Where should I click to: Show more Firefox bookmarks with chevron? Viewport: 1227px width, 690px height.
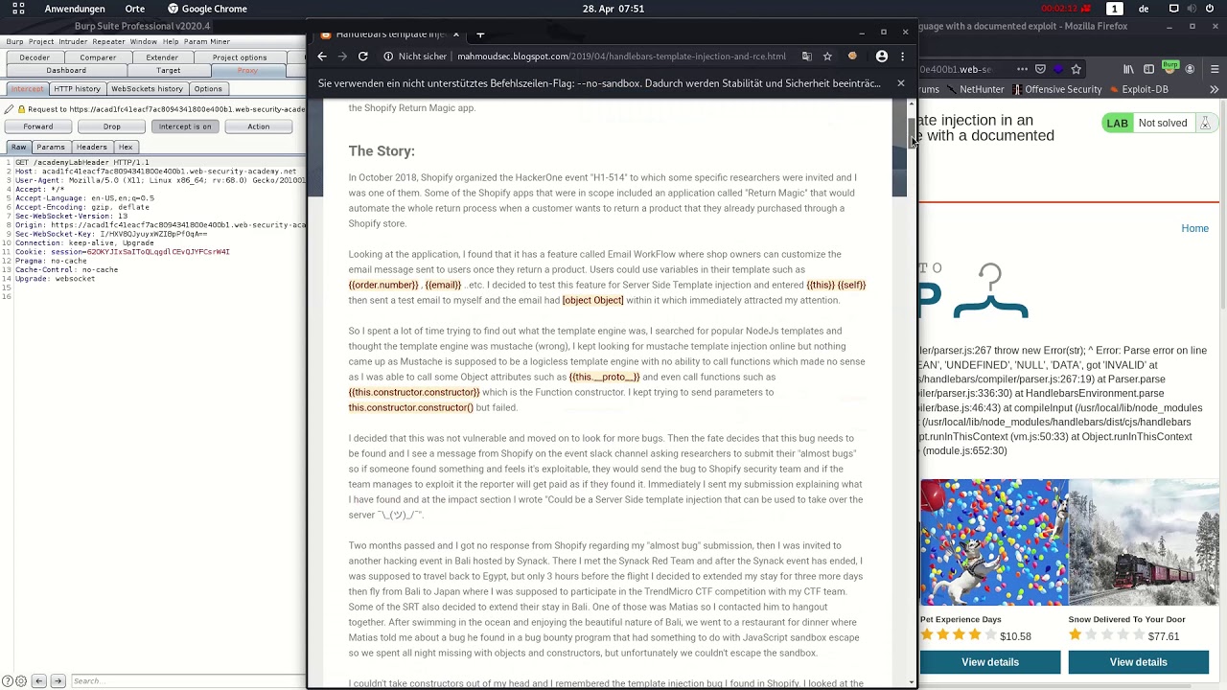tap(1214, 89)
